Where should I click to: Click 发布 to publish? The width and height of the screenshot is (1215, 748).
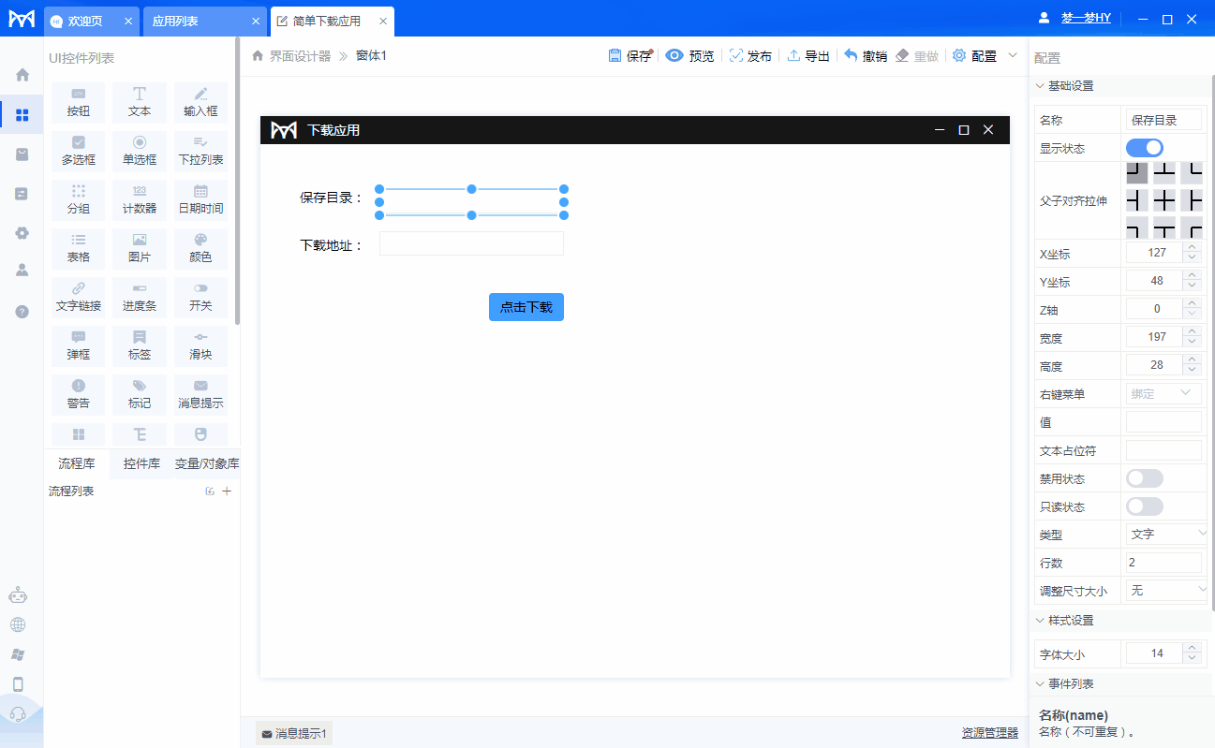coord(750,56)
